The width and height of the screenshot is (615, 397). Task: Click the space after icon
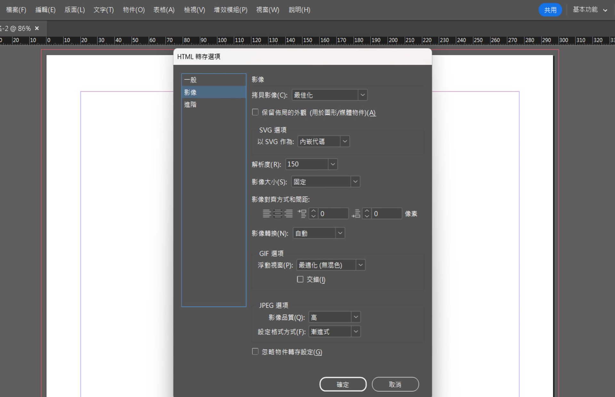(x=356, y=214)
